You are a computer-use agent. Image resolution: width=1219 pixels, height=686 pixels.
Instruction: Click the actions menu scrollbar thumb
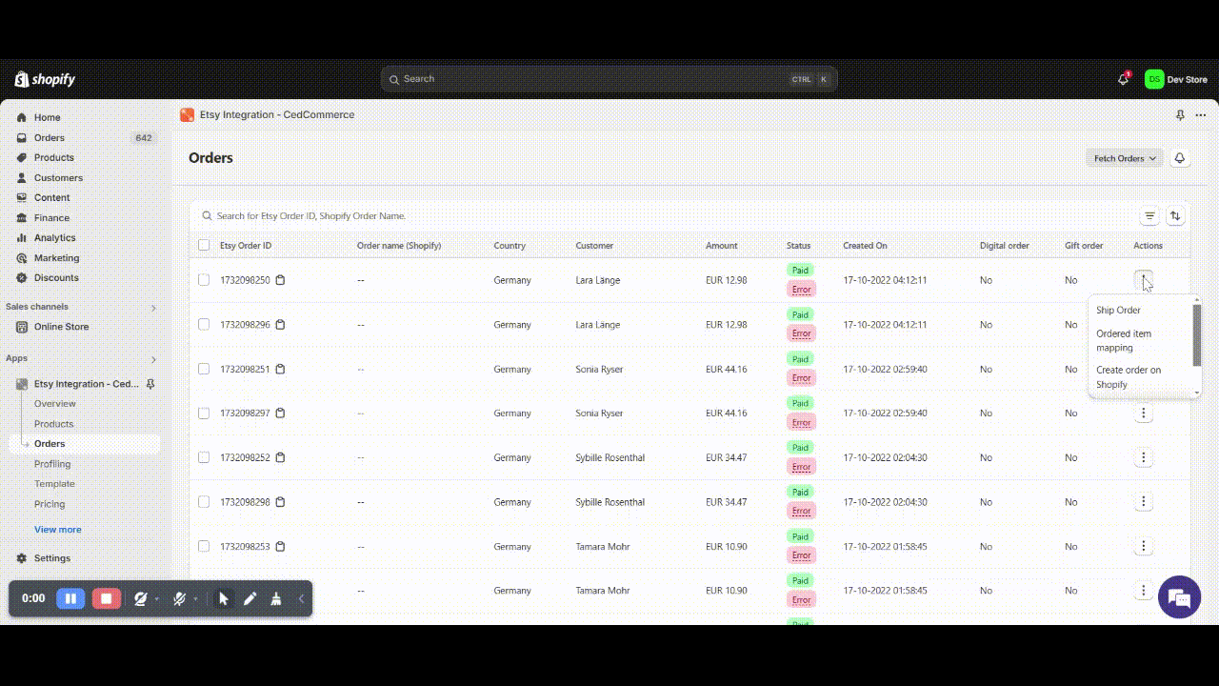click(x=1197, y=335)
